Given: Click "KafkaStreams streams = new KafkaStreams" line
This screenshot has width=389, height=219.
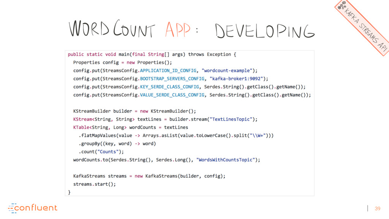Looking at the screenshot, I should pyautogui.click(x=149, y=176).
